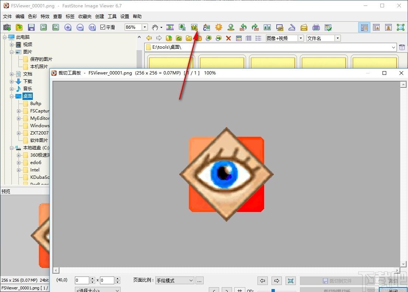
Task: Switch to windowed view with side preview
Action: tap(376, 27)
